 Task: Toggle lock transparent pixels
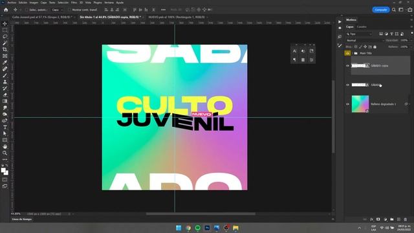356,47
